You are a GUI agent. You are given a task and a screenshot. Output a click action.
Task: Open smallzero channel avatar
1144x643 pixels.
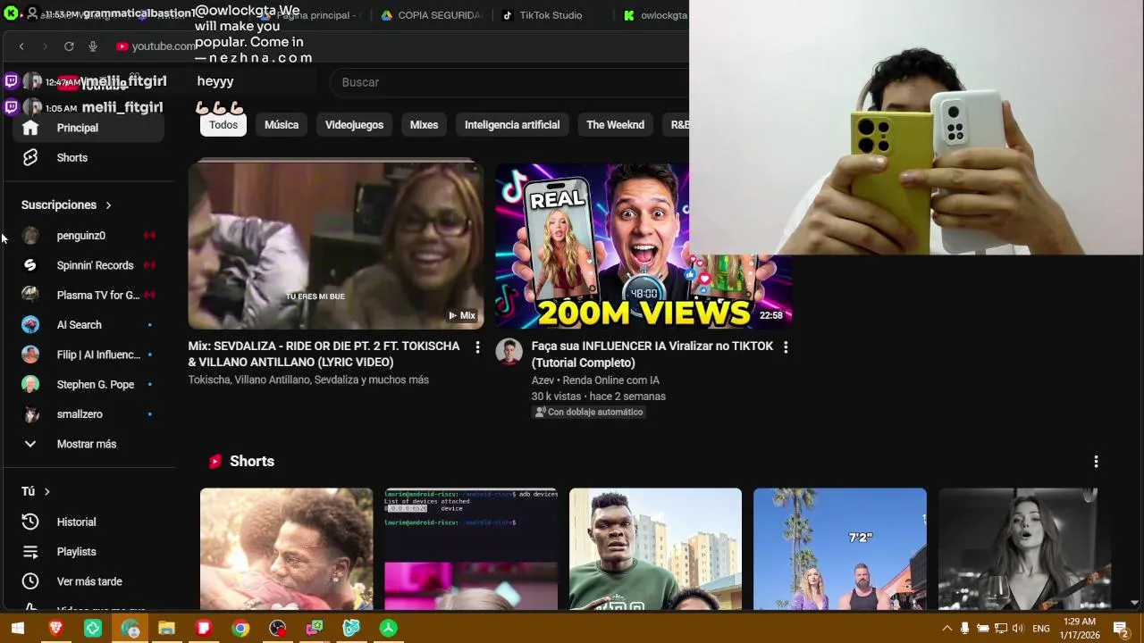tap(30, 414)
